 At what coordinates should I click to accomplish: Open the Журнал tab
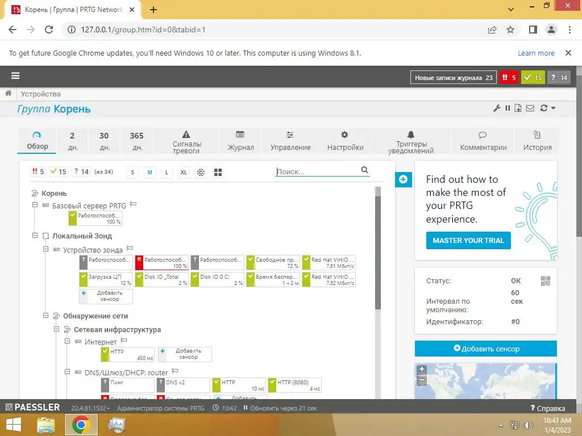[x=240, y=141]
